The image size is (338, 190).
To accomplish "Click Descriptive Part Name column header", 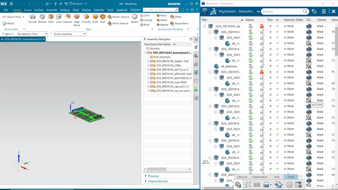I will tap(167, 44).
